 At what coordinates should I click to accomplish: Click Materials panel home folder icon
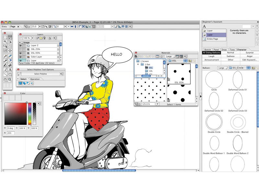(x=136, y=56)
